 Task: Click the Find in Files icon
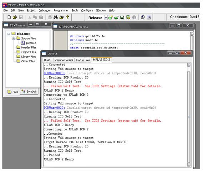[62, 17]
